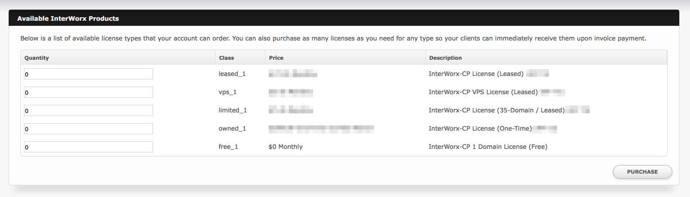Click the quantity field for owned_1

click(88, 129)
